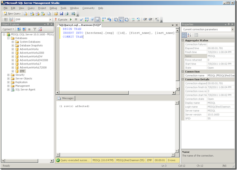
Task: Click the New Query toolbar button
Action: (x=12, y=14)
